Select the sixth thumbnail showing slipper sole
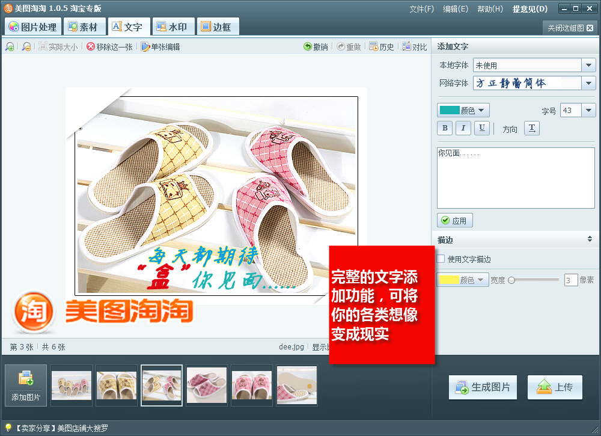Screen dimensions: 601x436 297,385
